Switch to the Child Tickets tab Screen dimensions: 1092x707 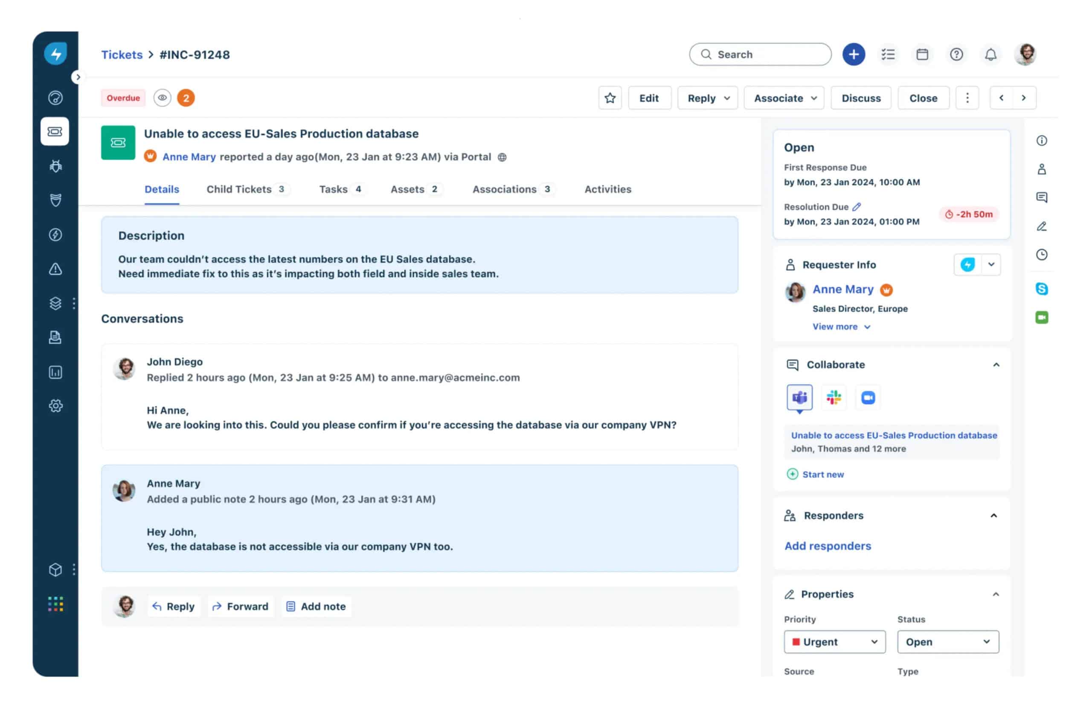click(247, 189)
